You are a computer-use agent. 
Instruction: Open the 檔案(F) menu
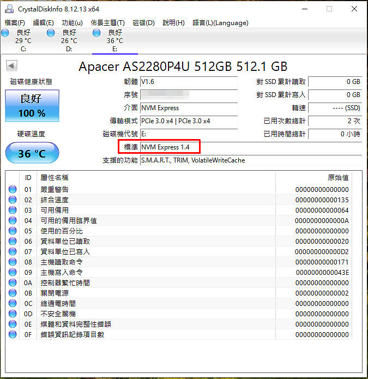tap(15, 23)
